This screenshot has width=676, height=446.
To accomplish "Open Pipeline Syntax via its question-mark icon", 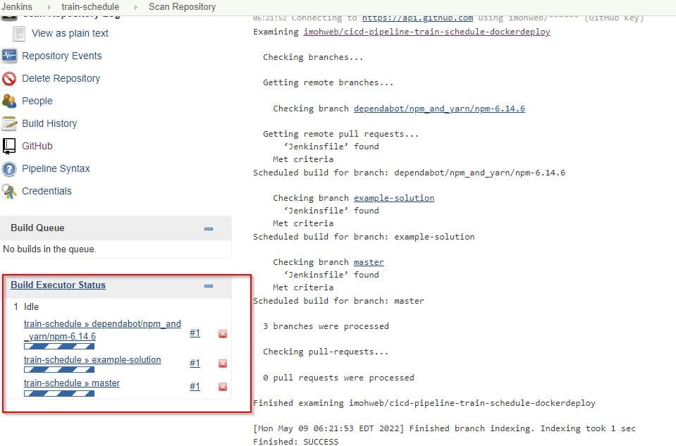I will point(10,168).
